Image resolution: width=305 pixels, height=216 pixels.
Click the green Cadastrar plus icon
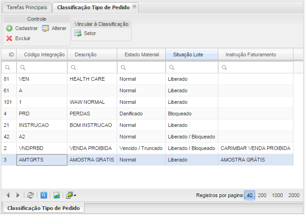click(9, 28)
